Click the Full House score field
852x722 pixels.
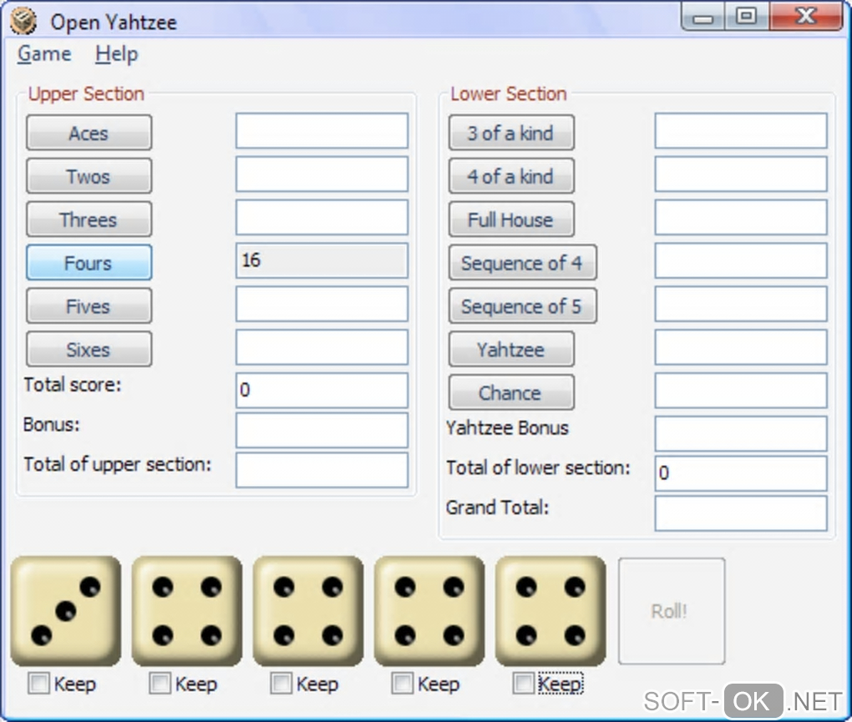(741, 217)
